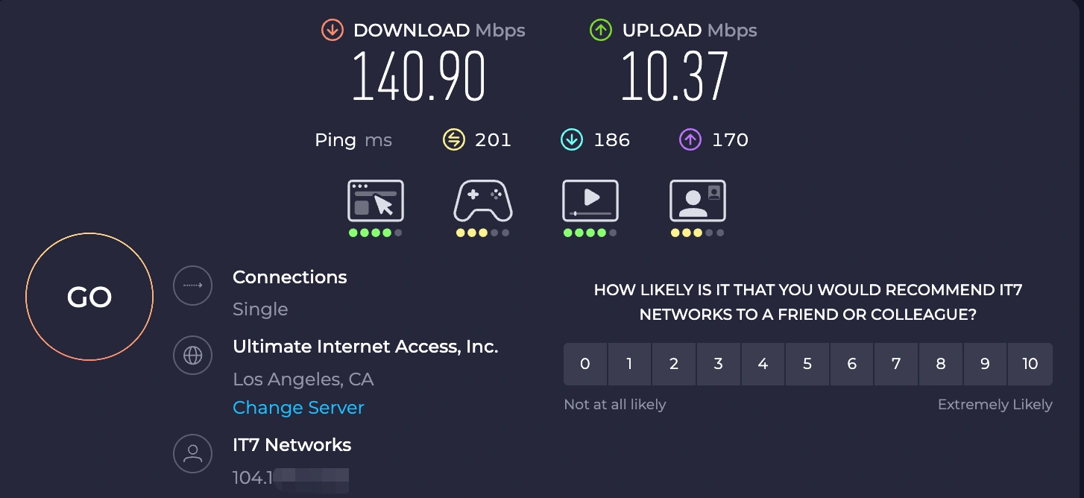Image resolution: width=1084 pixels, height=498 pixels.
Task: Select rating 0 on the recommendation scale
Action: pos(585,364)
